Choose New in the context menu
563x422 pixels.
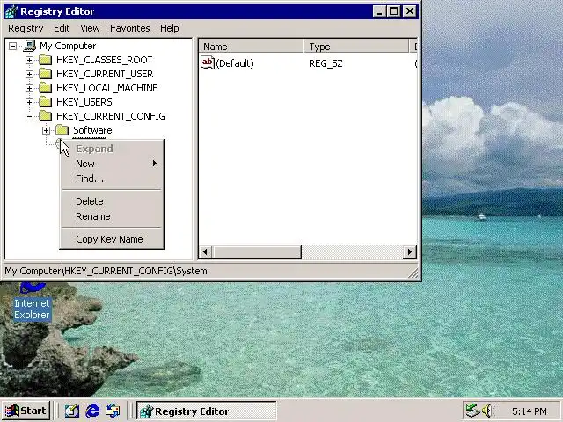(113, 164)
